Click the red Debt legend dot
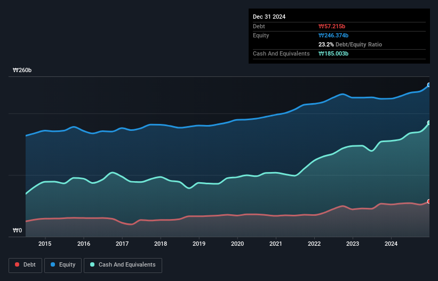 (x=17, y=264)
